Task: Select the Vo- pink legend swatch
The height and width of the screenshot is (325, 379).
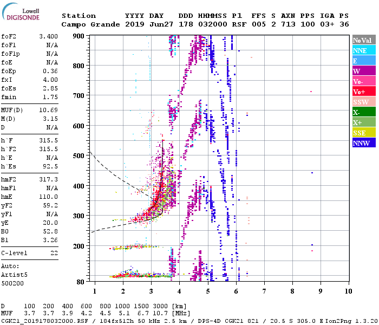Action: pos(364,81)
